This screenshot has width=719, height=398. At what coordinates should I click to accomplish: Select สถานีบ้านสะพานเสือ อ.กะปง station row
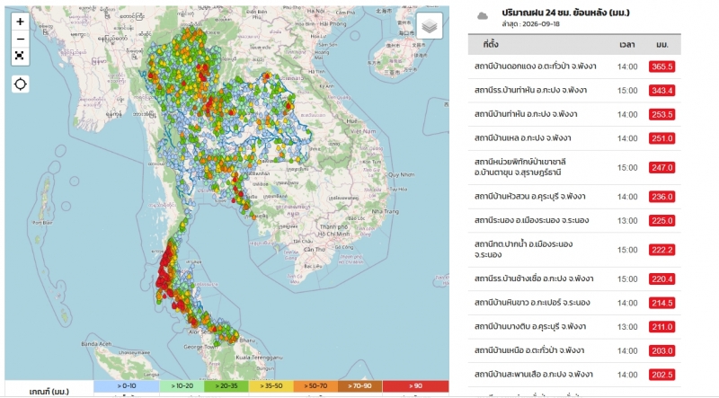[574, 375]
